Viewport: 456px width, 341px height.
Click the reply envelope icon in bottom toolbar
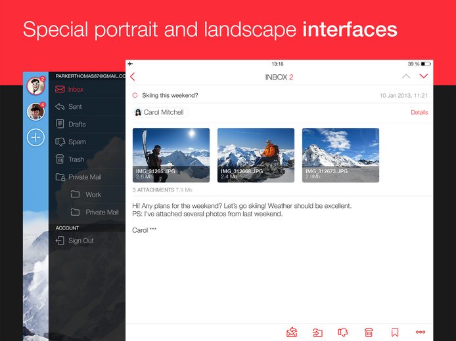tap(292, 332)
